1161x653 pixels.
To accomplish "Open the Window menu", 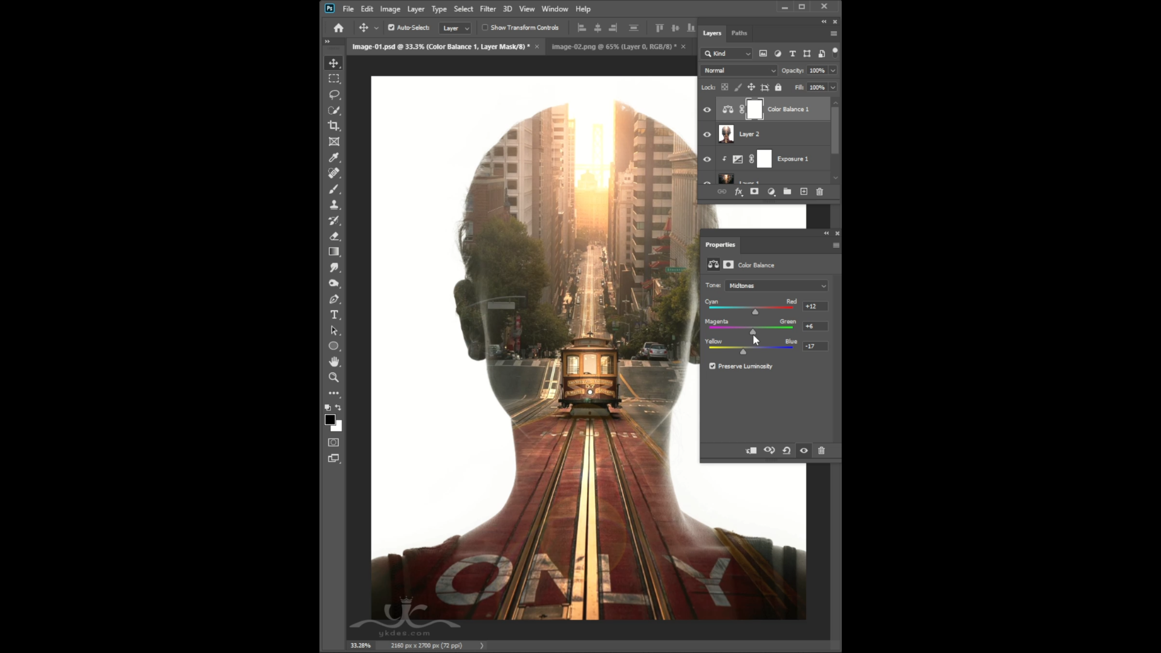I will [554, 9].
